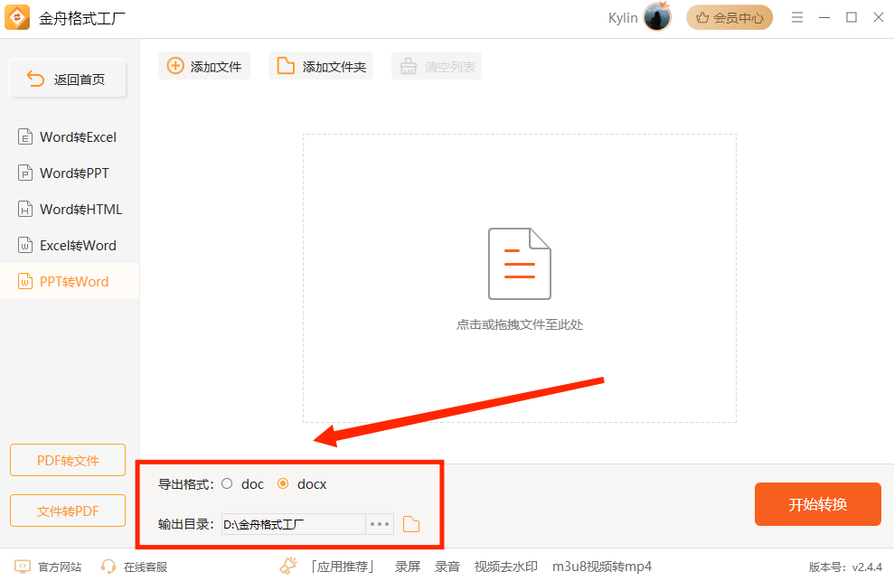Start conversion with 开始转换 button

coord(817,504)
